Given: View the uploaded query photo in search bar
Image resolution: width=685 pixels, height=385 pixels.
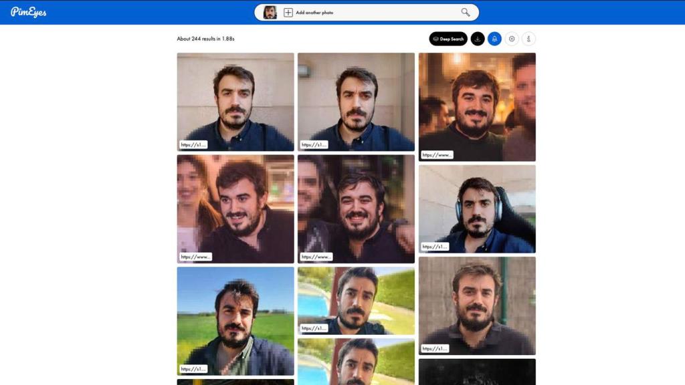Looking at the screenshot, I should 270,11.
